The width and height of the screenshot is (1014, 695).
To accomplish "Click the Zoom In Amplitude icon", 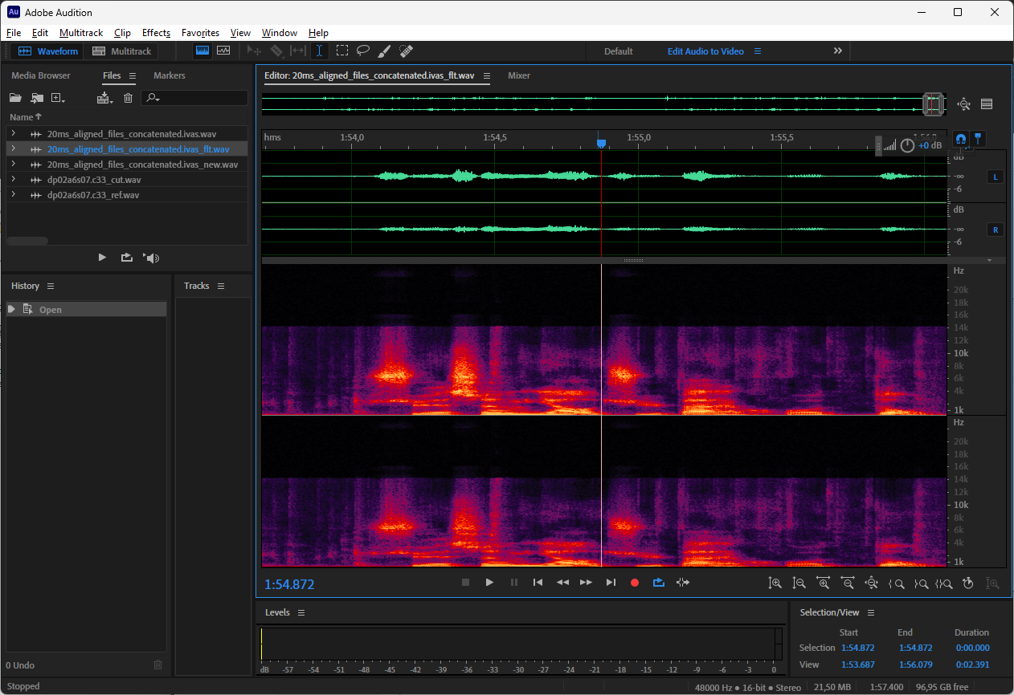I will tap(775, 583).
